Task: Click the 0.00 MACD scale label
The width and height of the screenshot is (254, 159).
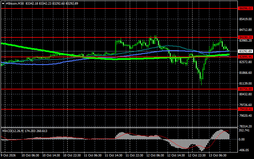Action: (242, 139)
